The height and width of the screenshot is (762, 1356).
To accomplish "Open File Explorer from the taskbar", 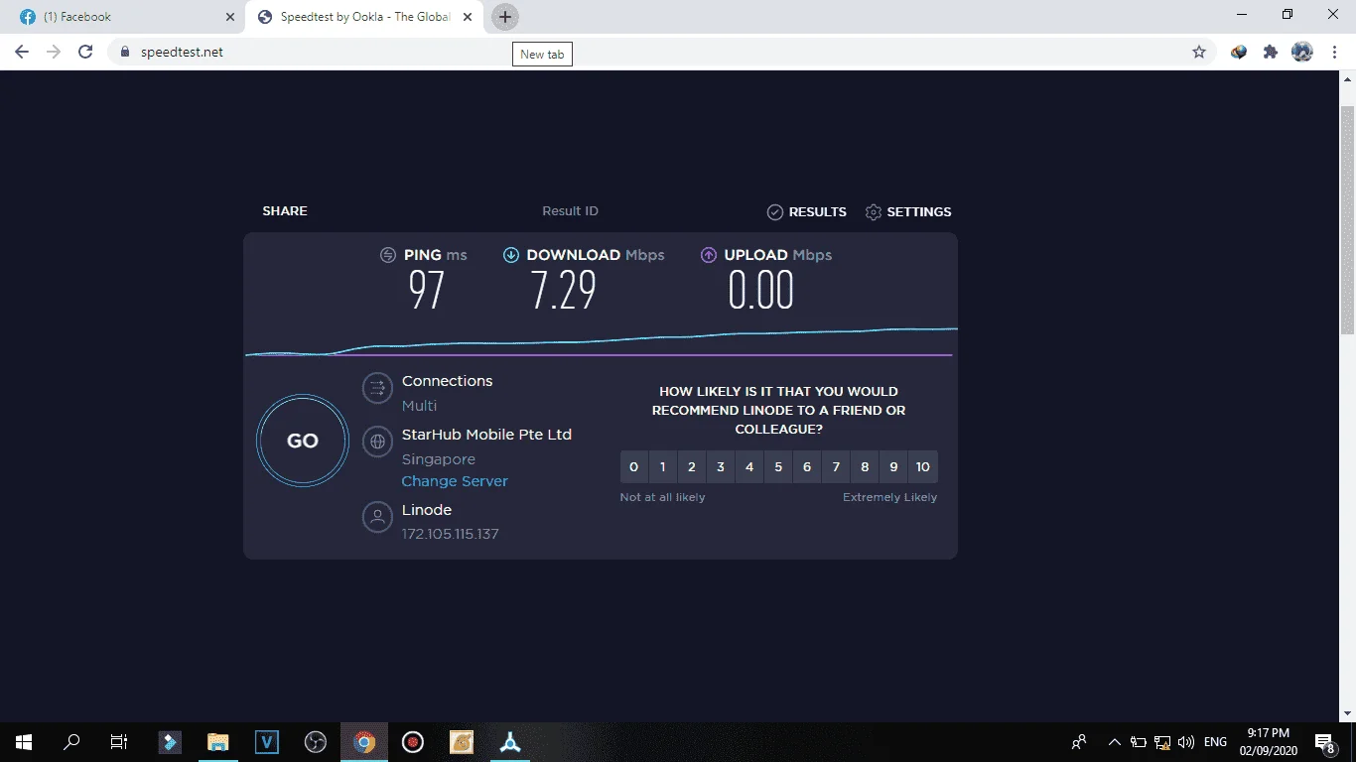I will click(x=217, y=742).
